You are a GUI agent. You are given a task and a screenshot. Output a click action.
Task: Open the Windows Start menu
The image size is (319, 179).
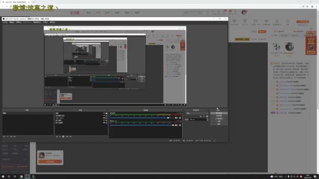tap(3, 176)
